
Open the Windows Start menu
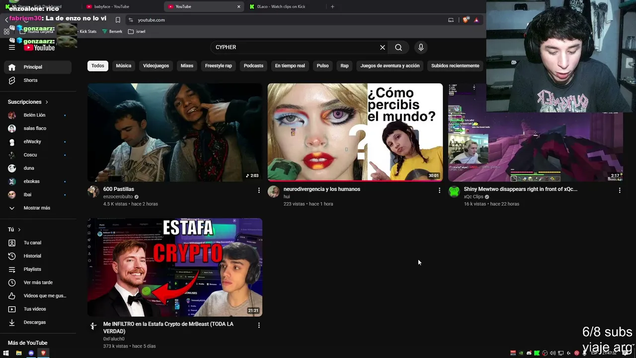(x=6, y=353)
